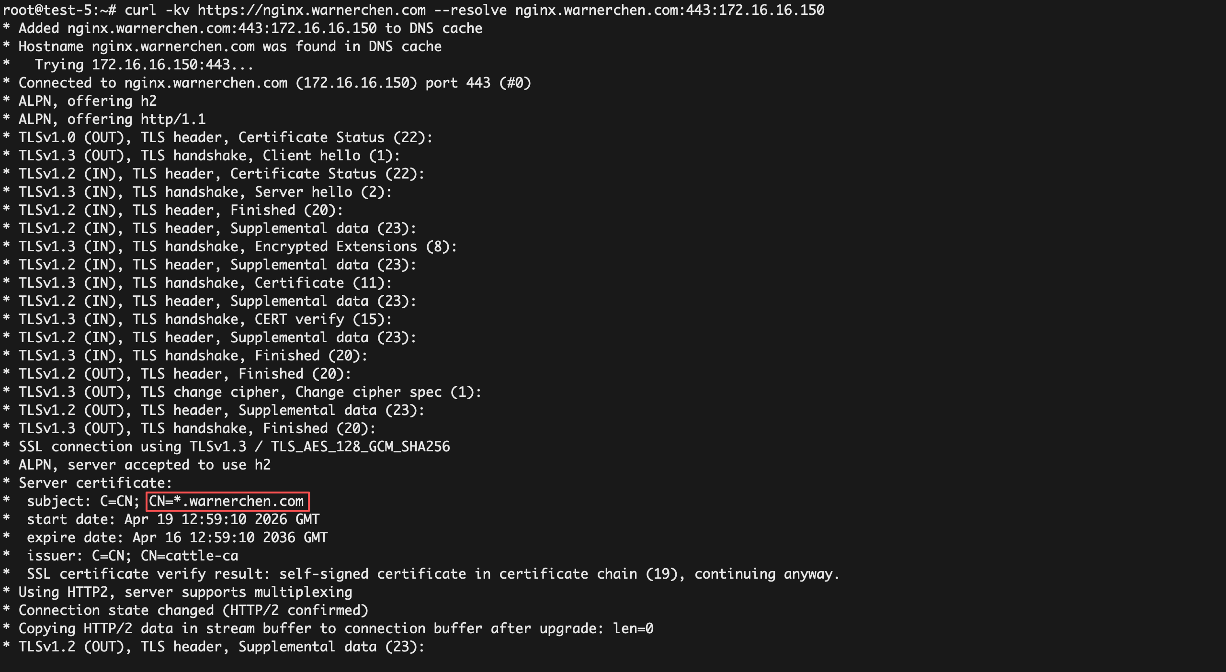Click the "CERT verify (15)" text
Image resolution: width=1226 pixels, height=672 pixels.
323,319
